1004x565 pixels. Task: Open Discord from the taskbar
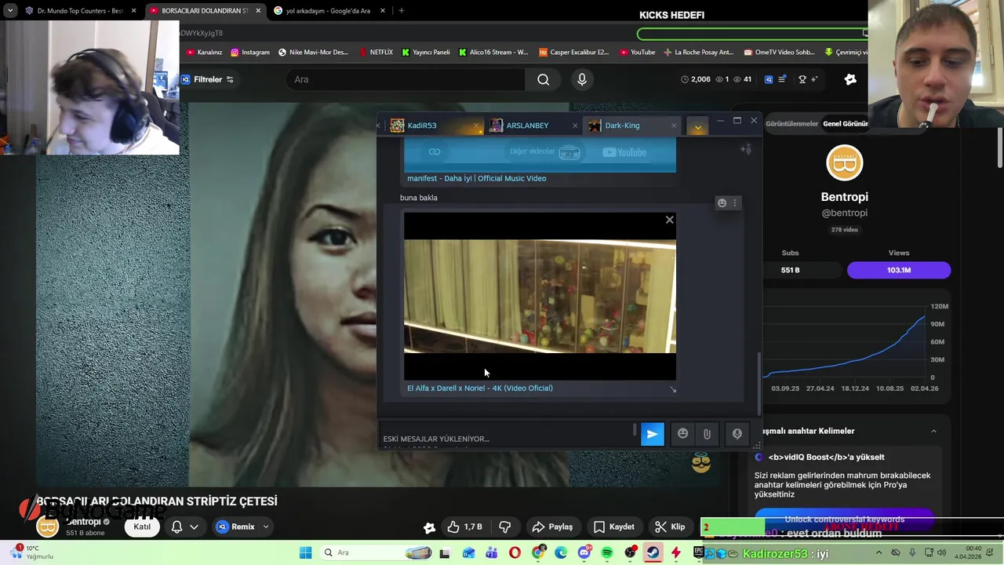pyautogui.click(x=584, y=553)
